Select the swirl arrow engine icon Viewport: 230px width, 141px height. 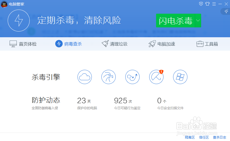click(x=132, y=77)
